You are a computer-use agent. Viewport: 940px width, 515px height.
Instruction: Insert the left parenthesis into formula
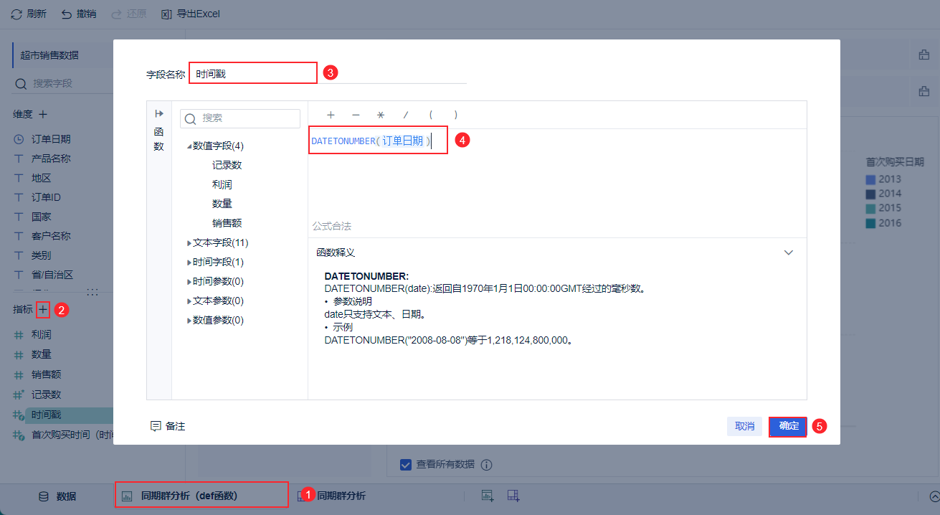[431, 115]
